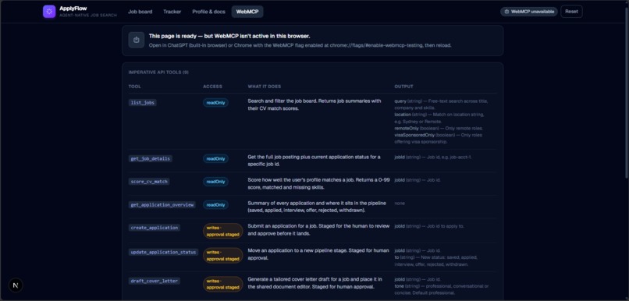Click the tone (string) parameter text
Image resolution: width=629 pixels, height=301 pixels.
[442, 289]
